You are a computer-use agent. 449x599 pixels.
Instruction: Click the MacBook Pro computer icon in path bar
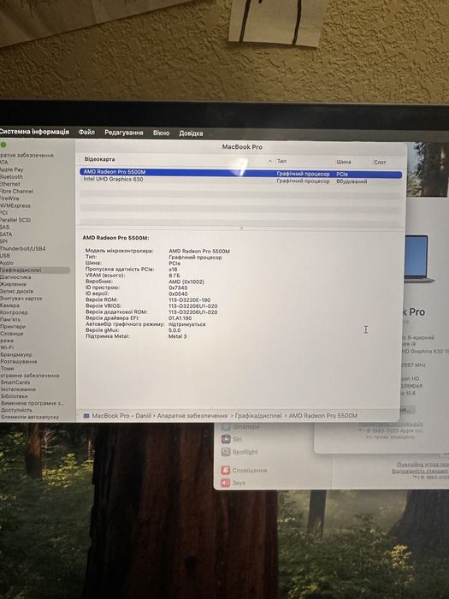(x=86, y=416)
